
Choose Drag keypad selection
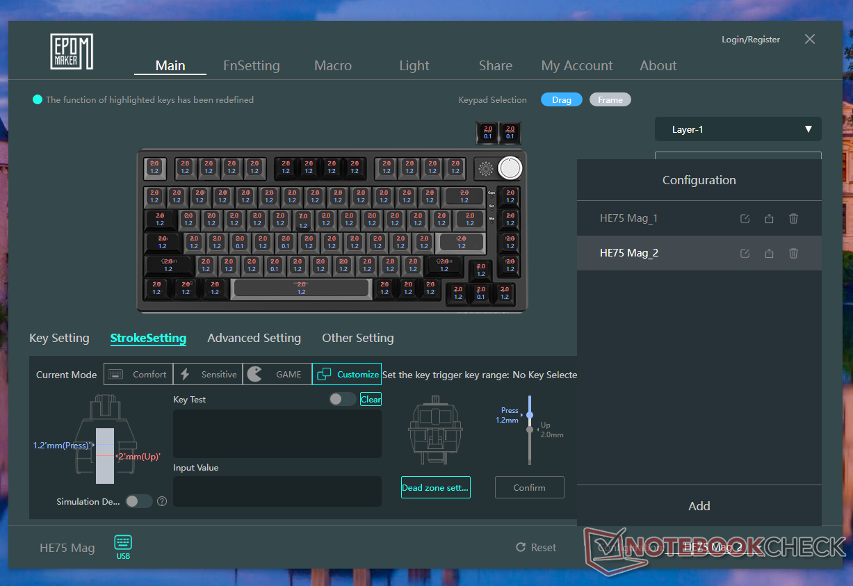coord(562,99)
